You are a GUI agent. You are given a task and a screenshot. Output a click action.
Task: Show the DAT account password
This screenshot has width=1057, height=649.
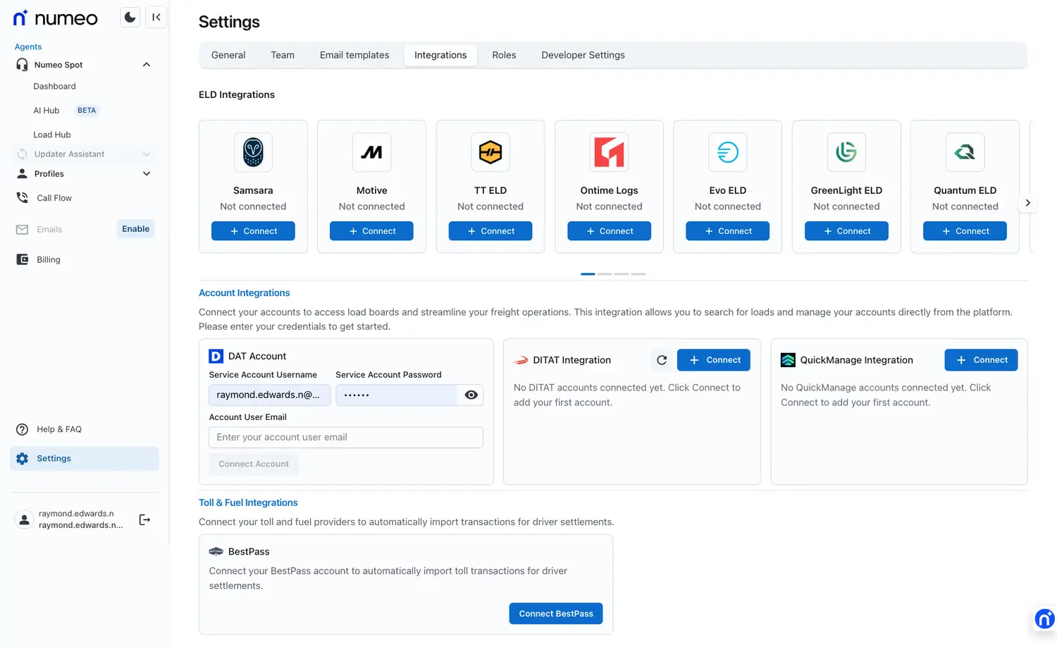click(471, 395)
